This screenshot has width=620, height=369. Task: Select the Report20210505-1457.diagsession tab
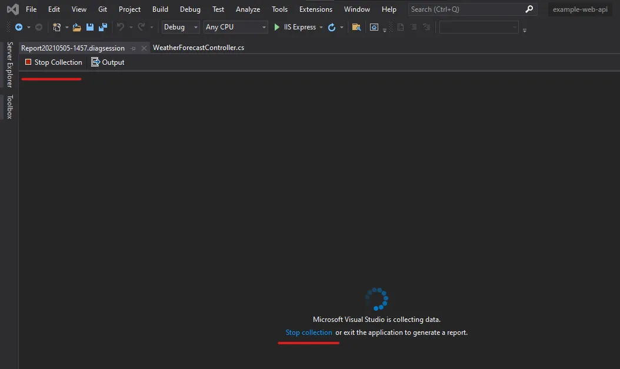73,48
